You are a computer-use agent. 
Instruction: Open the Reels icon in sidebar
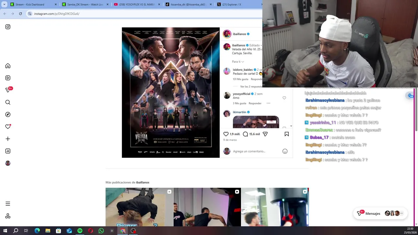8,78
